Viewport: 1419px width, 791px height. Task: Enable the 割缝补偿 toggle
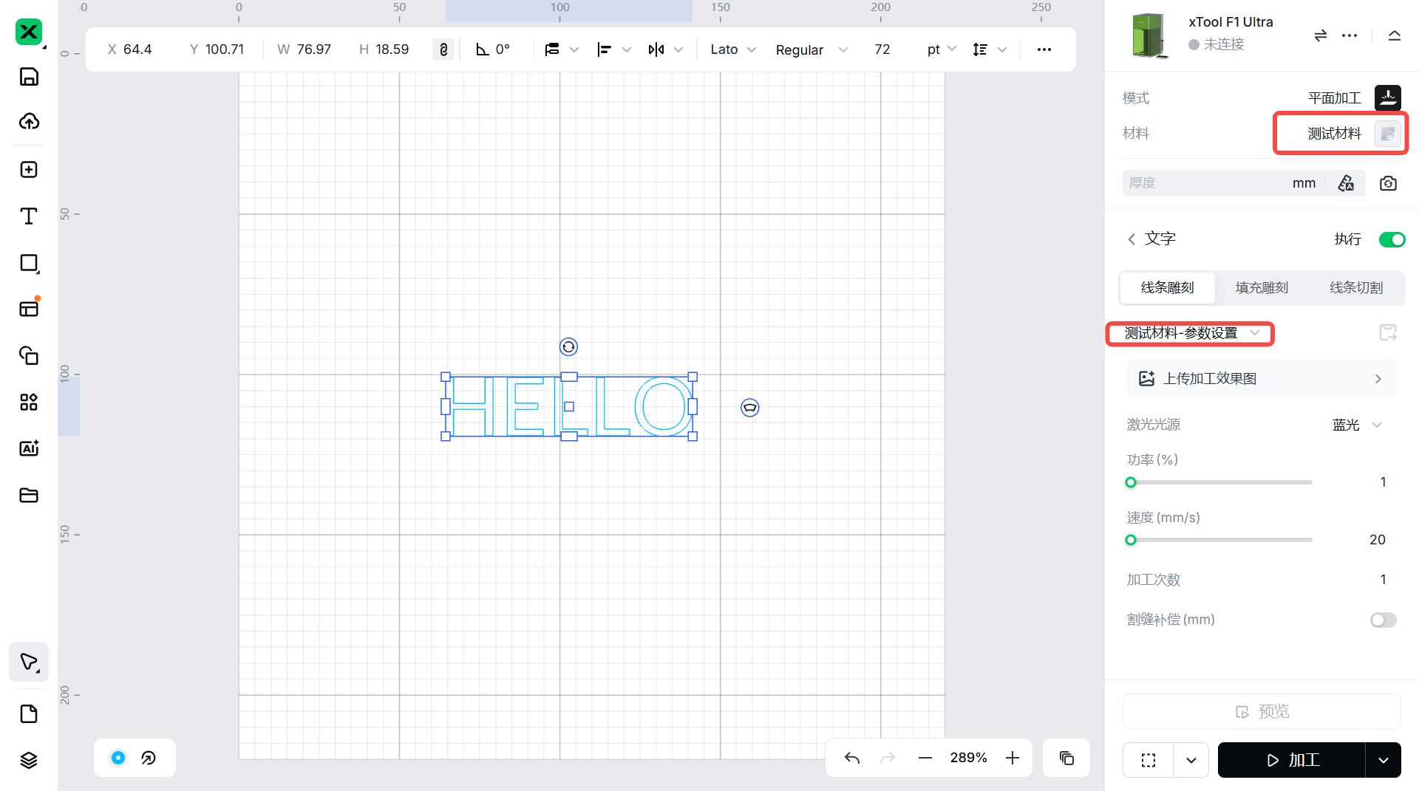[1383, 620]
